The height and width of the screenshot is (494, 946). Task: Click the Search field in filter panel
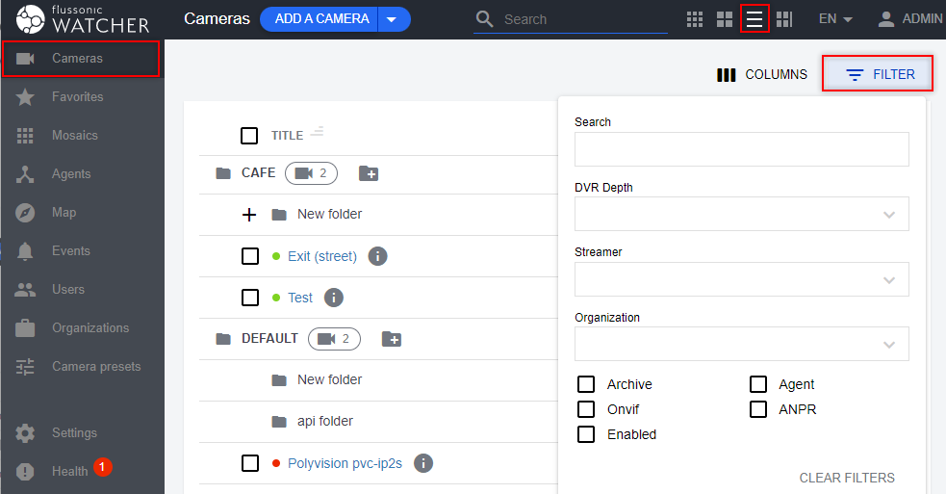(x=741, y=149)
